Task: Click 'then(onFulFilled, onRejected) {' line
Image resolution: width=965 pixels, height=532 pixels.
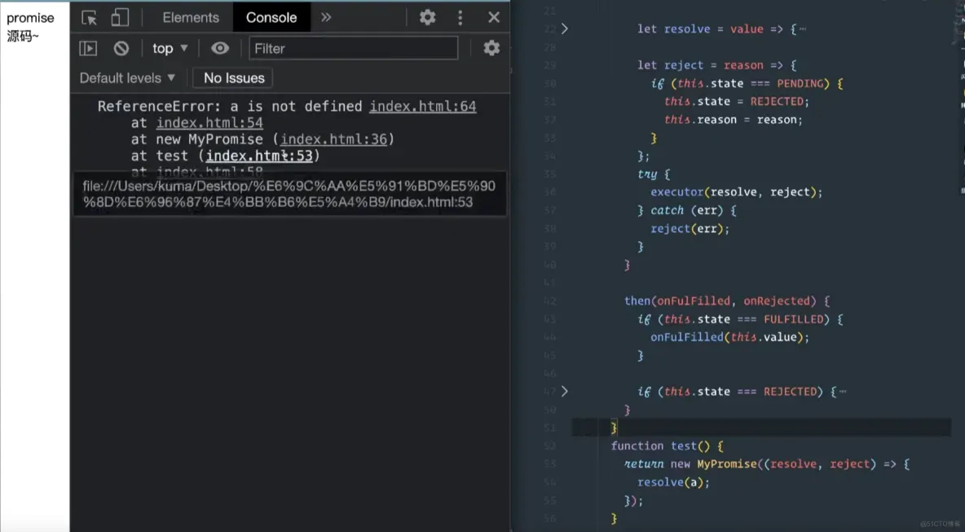Action: coord(727,301)
